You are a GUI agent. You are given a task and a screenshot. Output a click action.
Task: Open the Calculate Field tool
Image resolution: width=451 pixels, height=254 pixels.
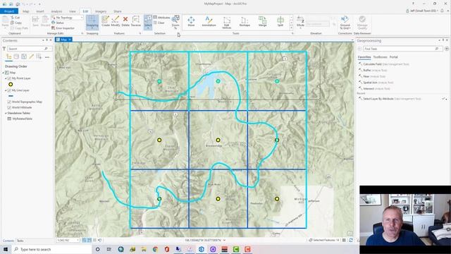[x=383, y=64]
